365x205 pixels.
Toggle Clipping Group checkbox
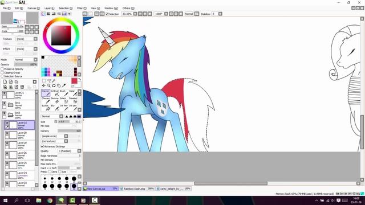click(2, 72)
